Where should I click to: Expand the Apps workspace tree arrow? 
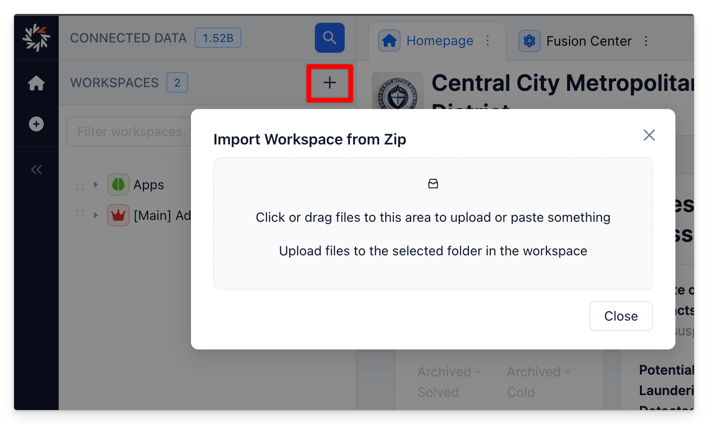click(95, 185)
